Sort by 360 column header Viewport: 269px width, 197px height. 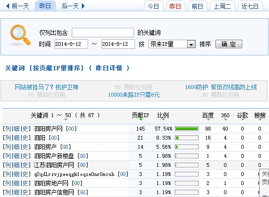[225, 115]
